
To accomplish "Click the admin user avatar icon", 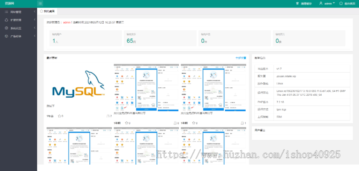I will [x=321, y=4].
